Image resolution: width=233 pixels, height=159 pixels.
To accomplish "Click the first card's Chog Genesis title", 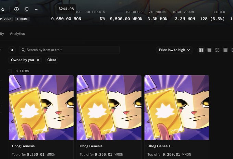I will pyautogui.click(x=23, y=146).
